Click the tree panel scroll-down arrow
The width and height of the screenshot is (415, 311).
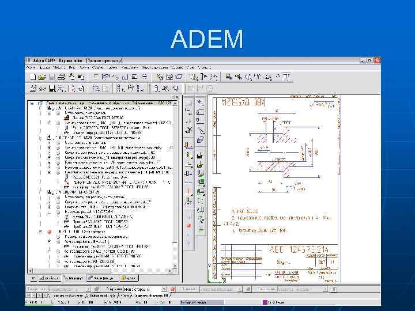click(x=175, y=266)
